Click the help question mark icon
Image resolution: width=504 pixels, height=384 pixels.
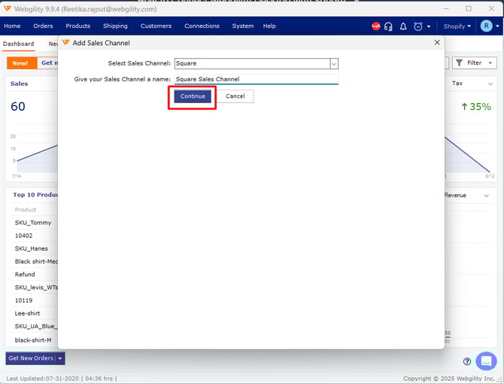tap(467, 361)
